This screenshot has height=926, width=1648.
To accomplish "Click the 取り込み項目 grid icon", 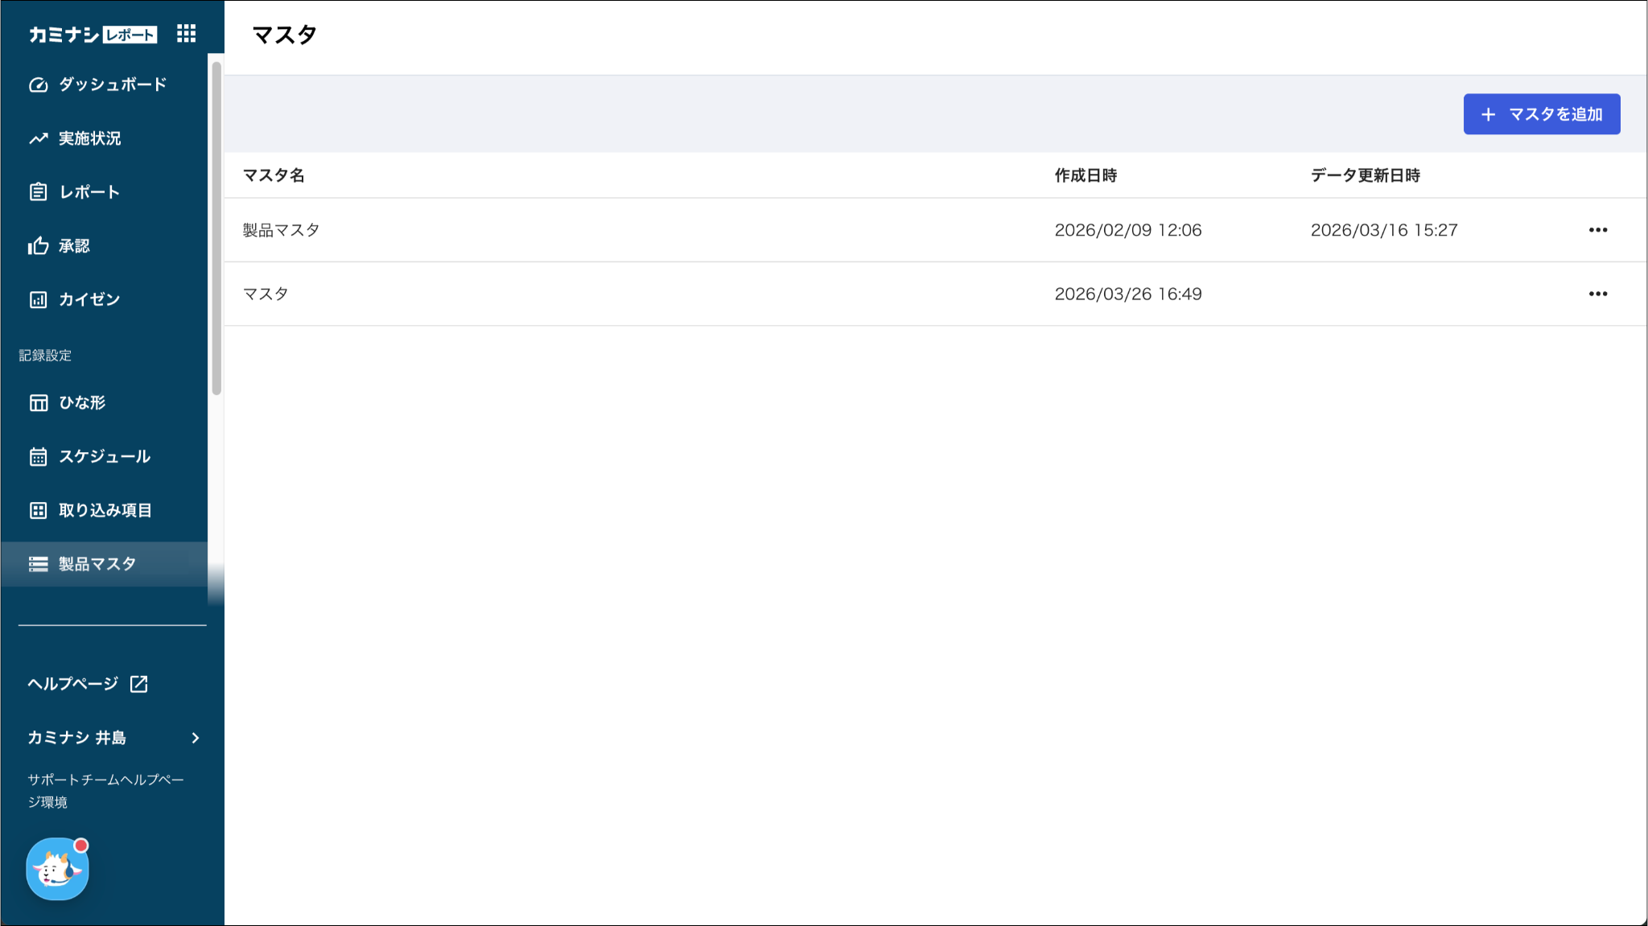I will pyautogui.click(x=38, y=510).
